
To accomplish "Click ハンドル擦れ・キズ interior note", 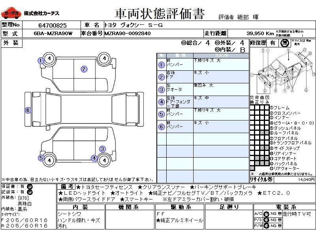I will click(x=79, y=220).
